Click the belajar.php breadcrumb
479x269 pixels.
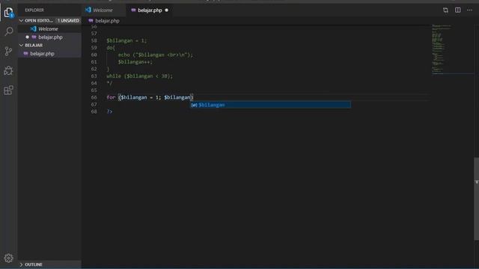(x=107, y=21)
